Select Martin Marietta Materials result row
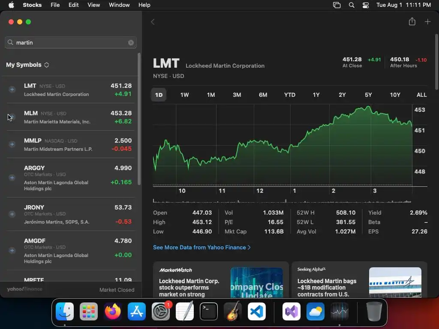The image size is (439, 329). [x=70, y=117]
